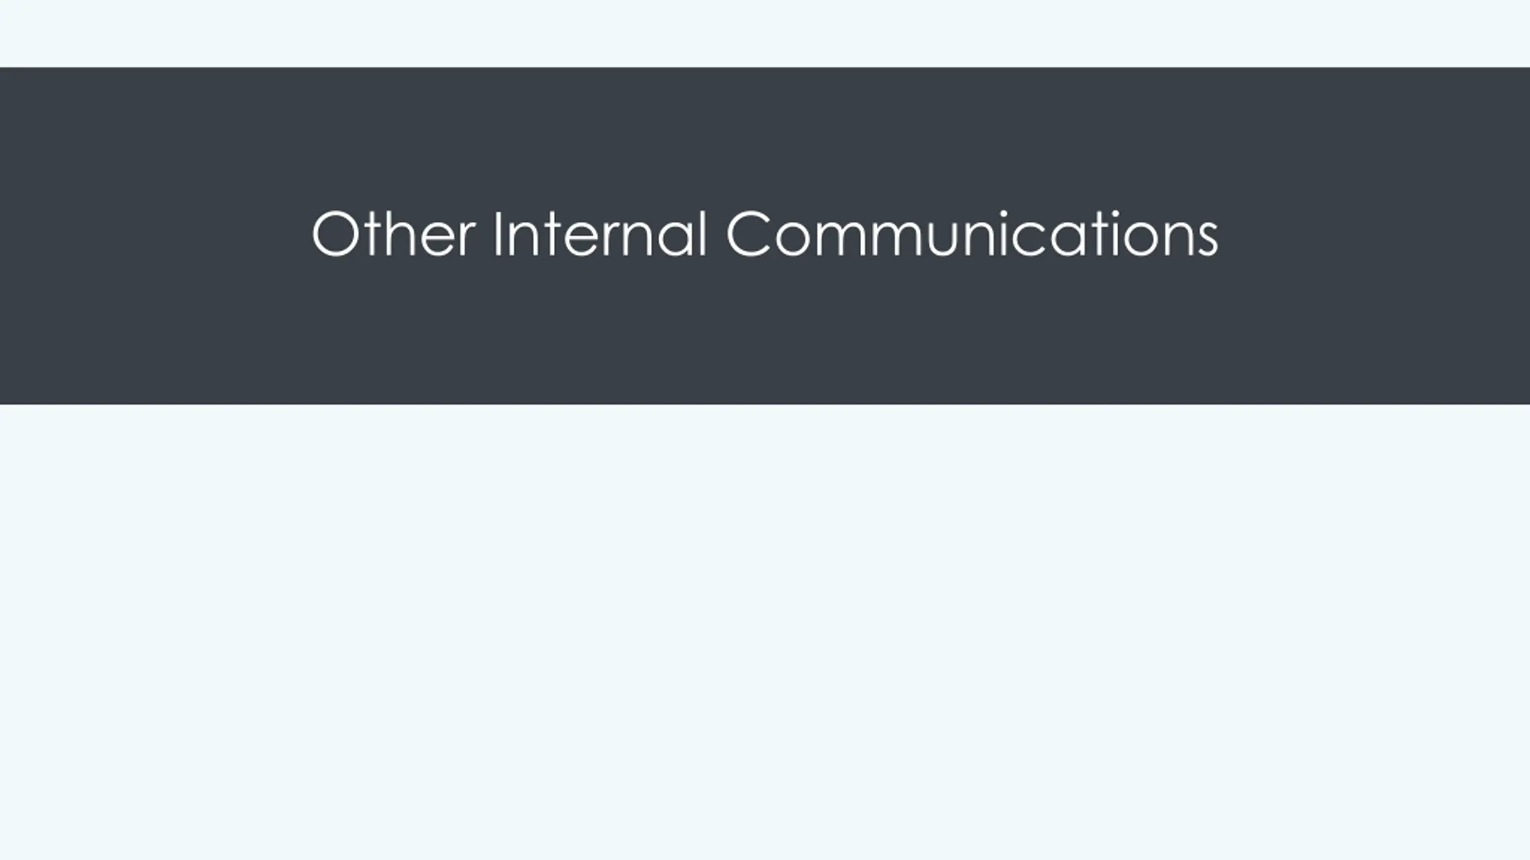Click the capital "I" in Internal
Screen dimensions: 1530x860
point(497,234)
